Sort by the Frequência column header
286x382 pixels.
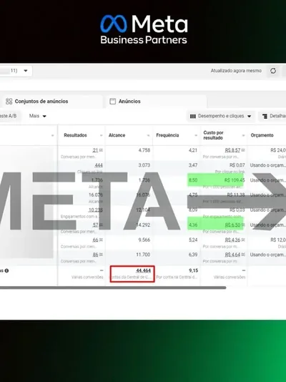pyautogui.click(x=167, y=135)
